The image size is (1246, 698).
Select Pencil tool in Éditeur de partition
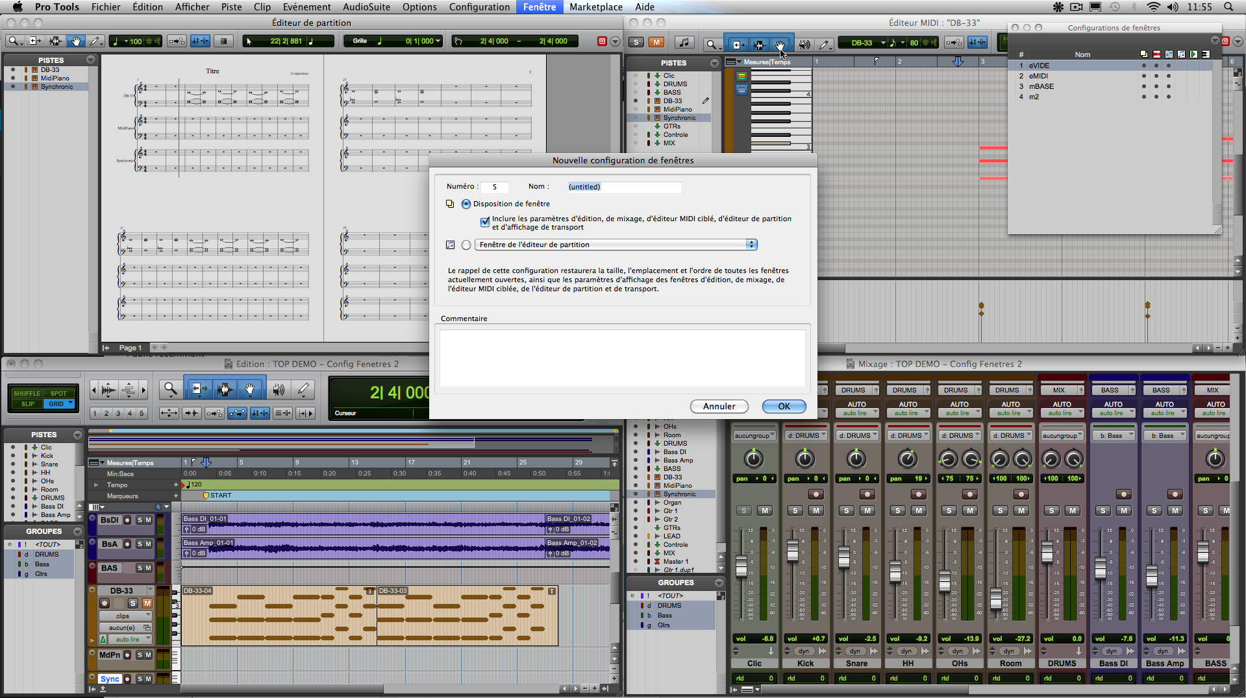pos(95,41)
